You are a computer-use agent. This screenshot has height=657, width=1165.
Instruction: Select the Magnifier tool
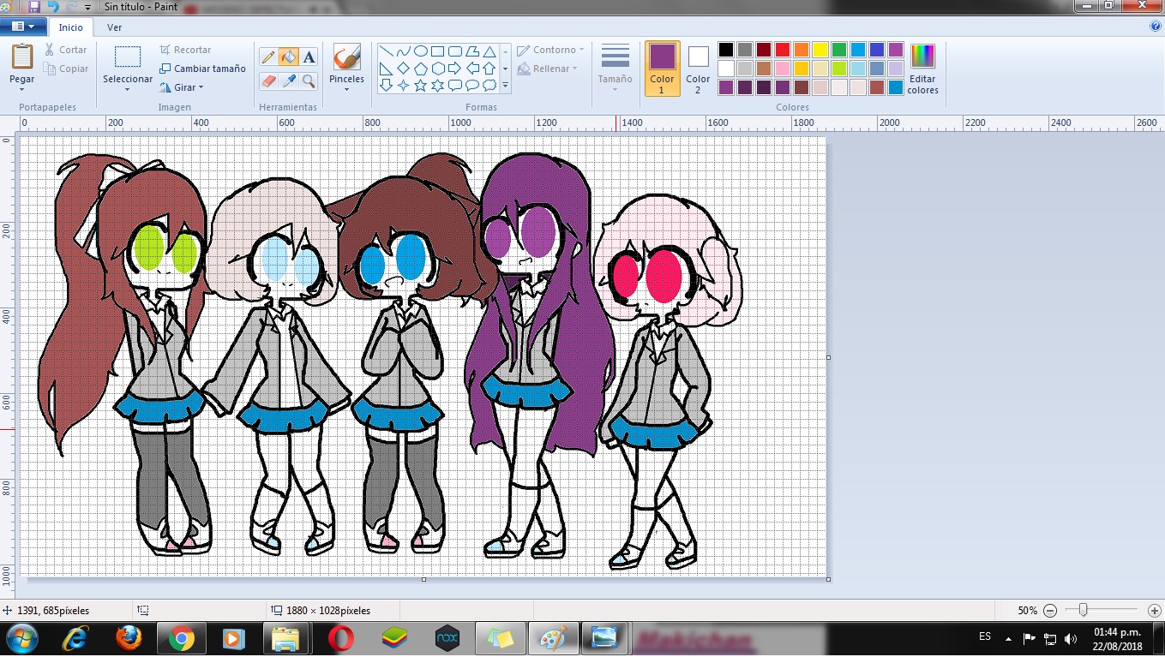[309, 81]
